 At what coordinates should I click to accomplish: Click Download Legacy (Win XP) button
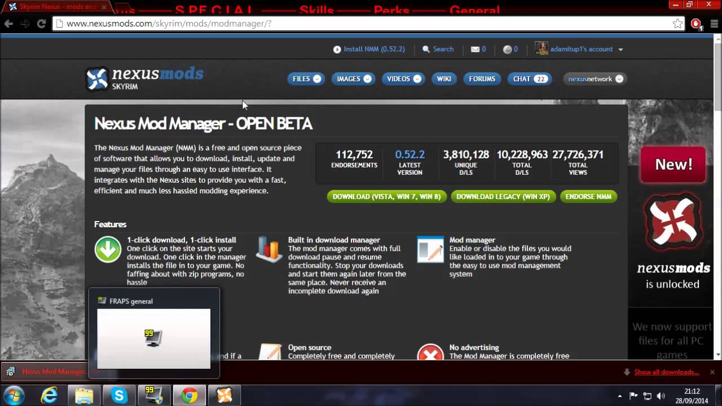pos(503,196)
